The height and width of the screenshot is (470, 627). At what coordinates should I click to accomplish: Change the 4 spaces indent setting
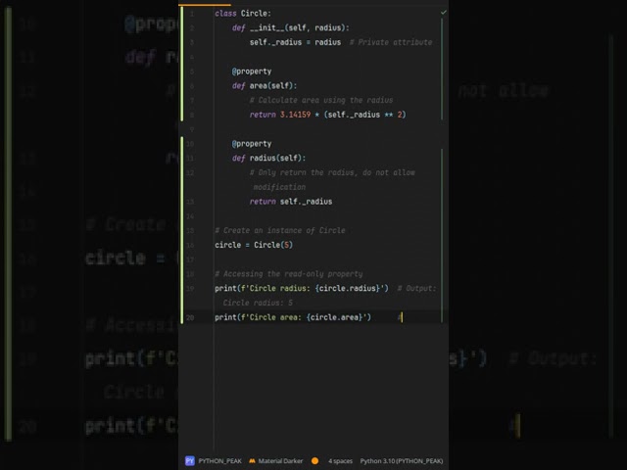(x=340, y=461)
